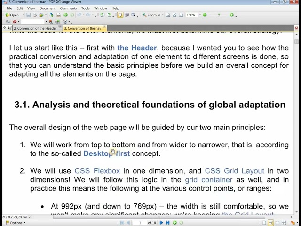The height and width of the screenshot is (226, 301).
Task: Open the Options button in status bar
Action: click(x=16, y=223)
